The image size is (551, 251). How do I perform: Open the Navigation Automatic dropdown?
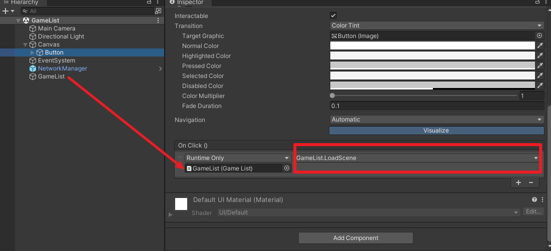pos(437,119)
